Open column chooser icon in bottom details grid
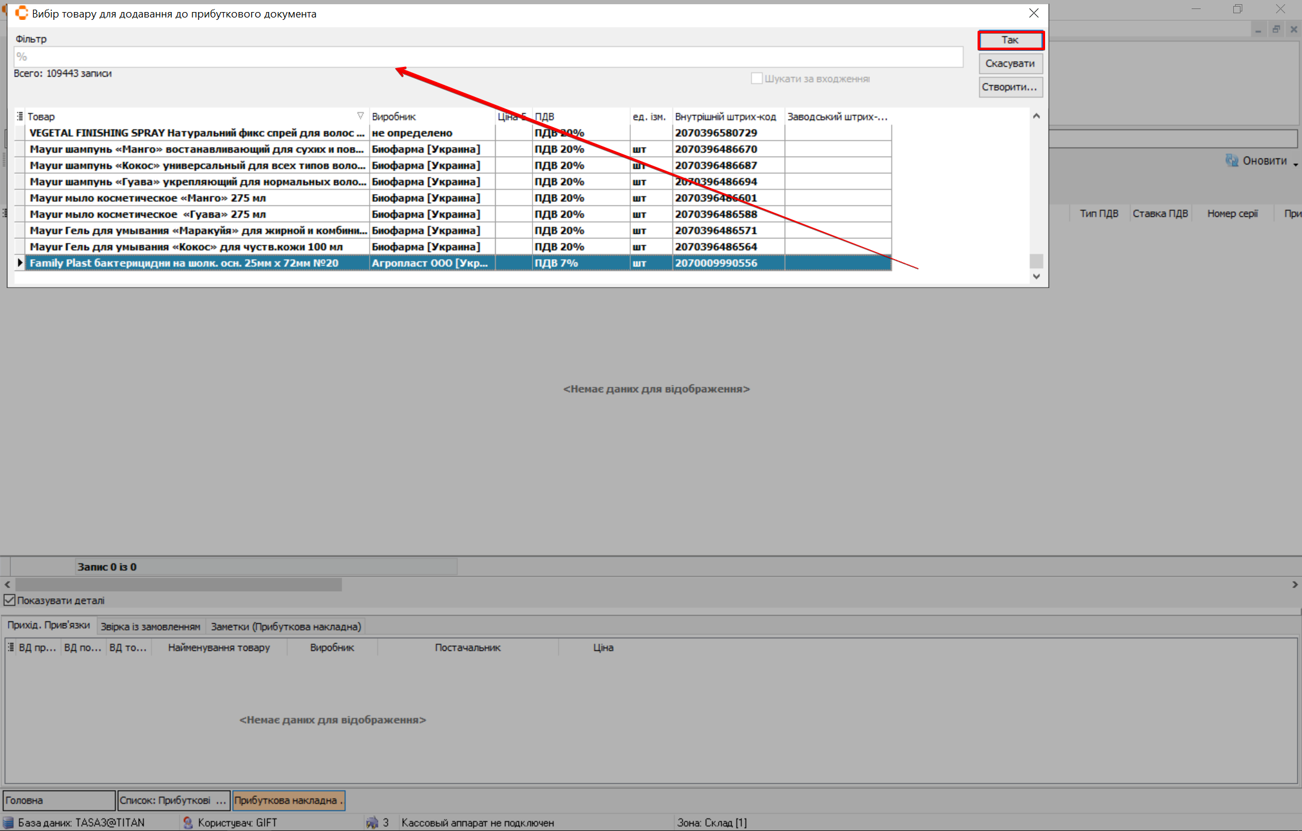 click(x=11, y=647)
